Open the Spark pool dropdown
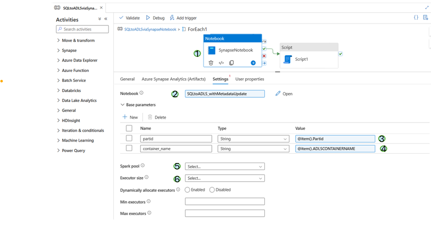The height and width of the screenshot is (234, 431). pos(225,166)
